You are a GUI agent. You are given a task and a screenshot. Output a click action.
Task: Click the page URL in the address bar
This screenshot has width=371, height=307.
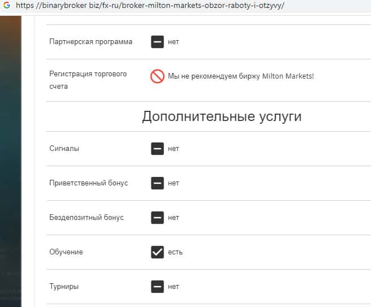click(x=150, y=6)
